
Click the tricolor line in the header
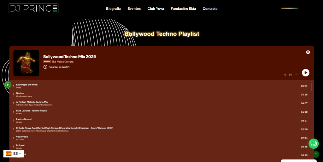click(290, 8)
